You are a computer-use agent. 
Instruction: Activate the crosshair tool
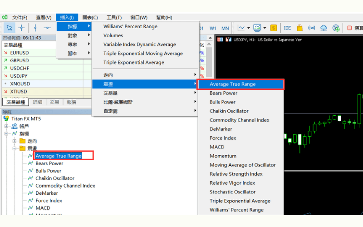(21, 28)
